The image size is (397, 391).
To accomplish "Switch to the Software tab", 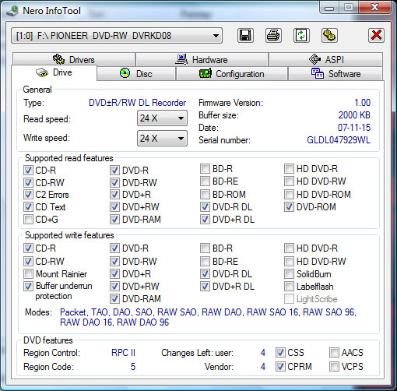I will (336, 74).
